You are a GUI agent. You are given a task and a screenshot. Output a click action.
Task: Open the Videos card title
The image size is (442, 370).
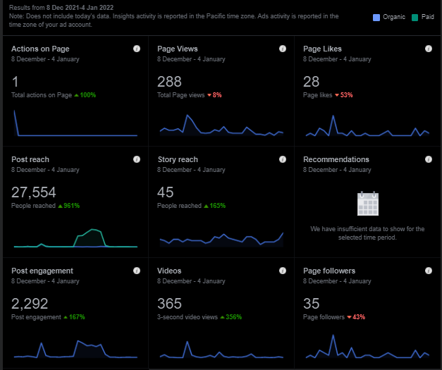pyautogui.click(x=170, y=271)
